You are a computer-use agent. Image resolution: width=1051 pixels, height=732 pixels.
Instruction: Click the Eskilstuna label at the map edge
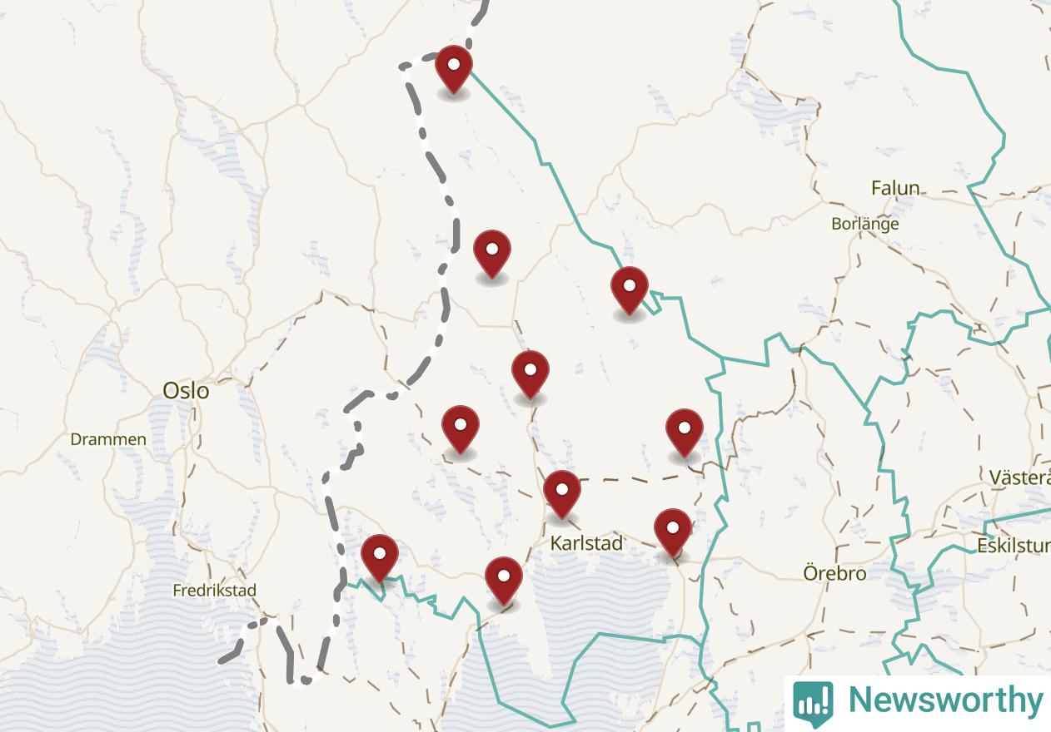1014,546
